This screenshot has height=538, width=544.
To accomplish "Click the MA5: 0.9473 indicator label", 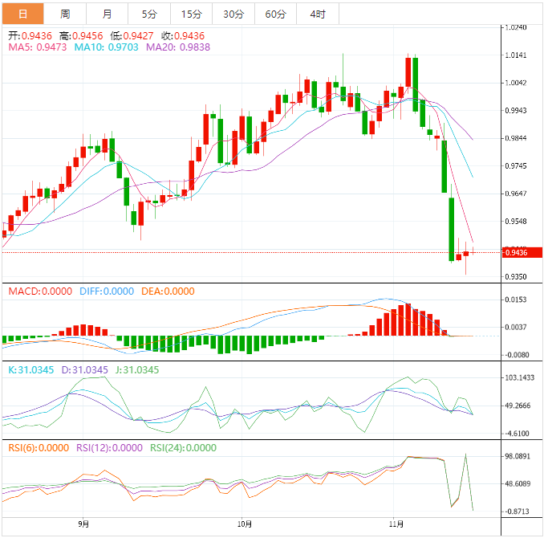I will [38, 47].
